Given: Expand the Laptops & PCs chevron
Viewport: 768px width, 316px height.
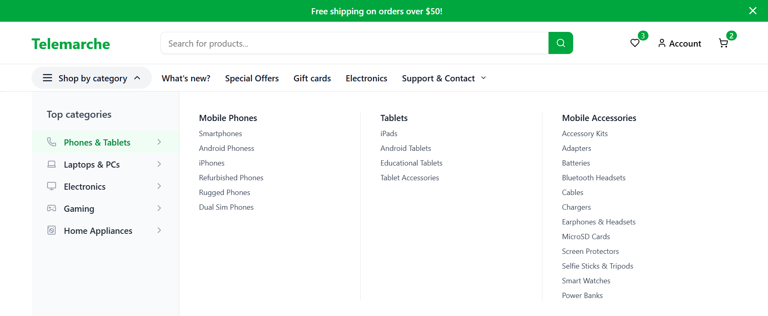Looking at the screenshot, I should click(x=159, y=164).
